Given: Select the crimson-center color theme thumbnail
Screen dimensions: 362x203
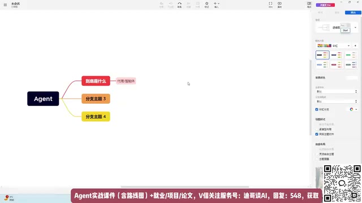Looking at the screenshot, I should tap(337, 65).
